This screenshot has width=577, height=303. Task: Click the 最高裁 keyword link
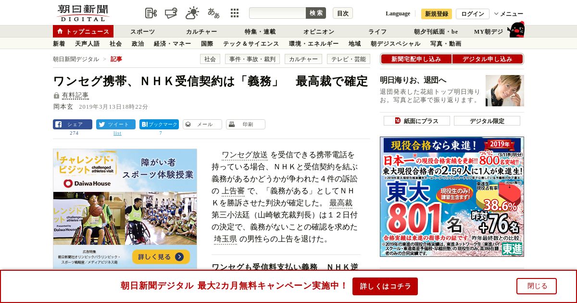coord(341,203)
